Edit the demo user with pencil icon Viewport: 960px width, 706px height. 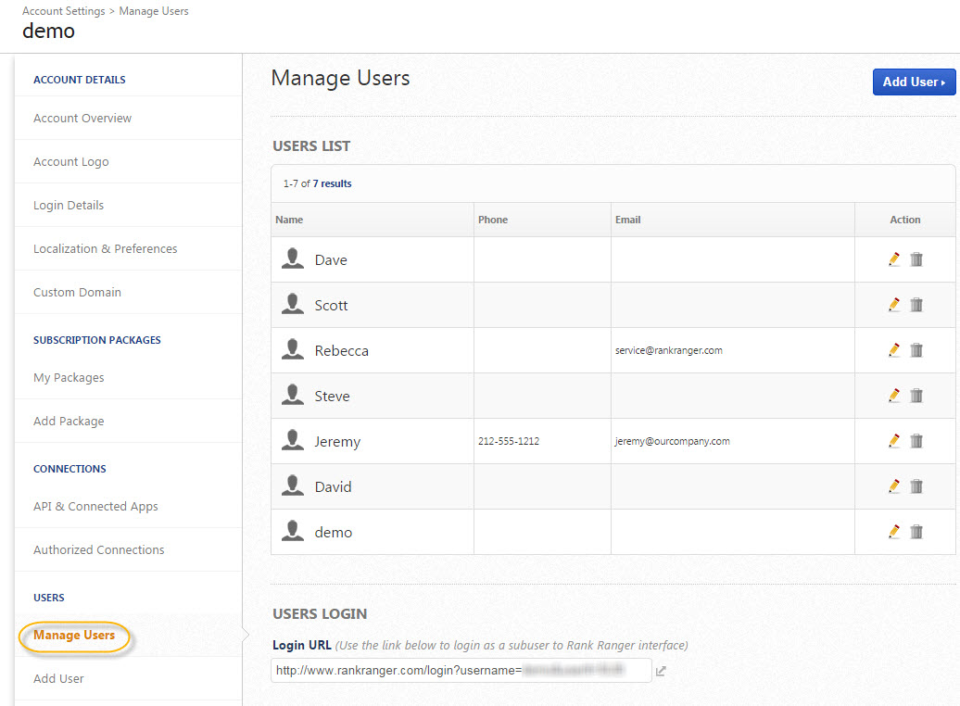coord(894,532)
